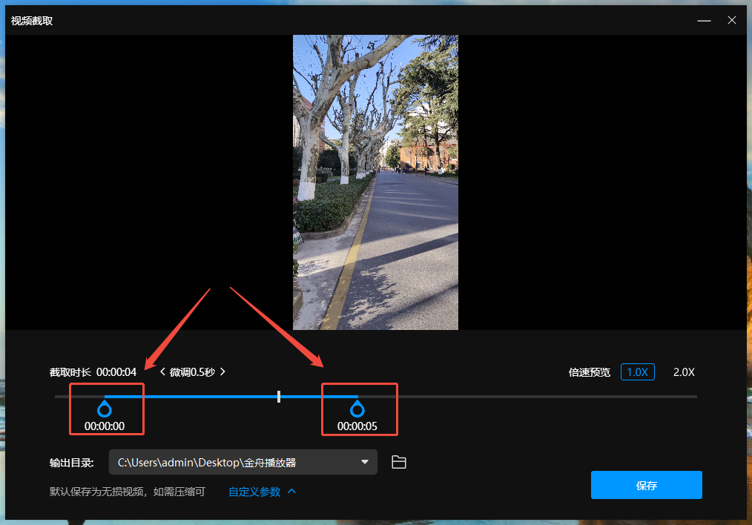Click the end trim handle at 00:00:05
This screenshot has height=525, width=752.
pyautogui.click(x=357, y=409)
